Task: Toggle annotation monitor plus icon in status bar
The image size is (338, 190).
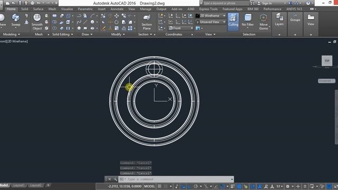Action: 298,186
